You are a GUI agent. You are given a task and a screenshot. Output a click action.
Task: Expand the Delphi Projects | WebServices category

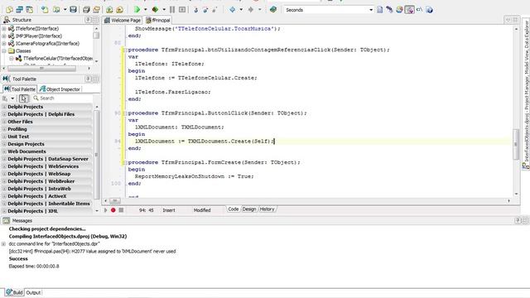point(4,166)
